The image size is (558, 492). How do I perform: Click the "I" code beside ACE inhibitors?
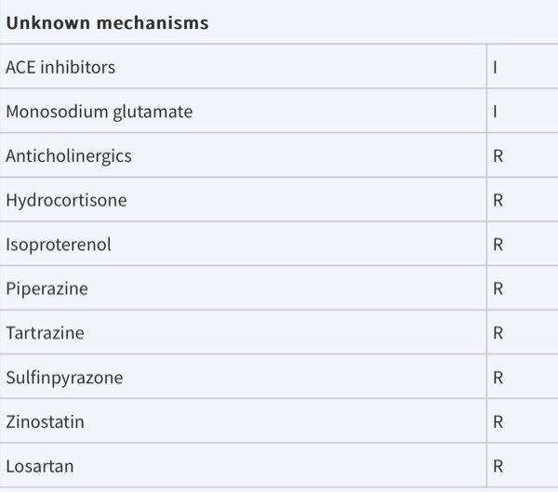pyautogui.click(x=496, y=67)
